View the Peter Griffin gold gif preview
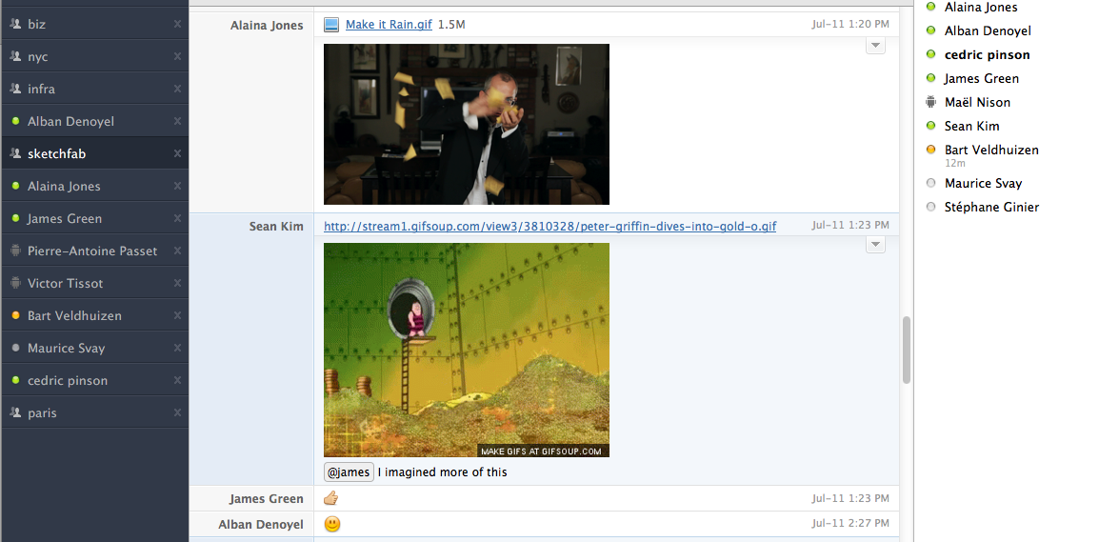The height and width of the screenshot is (542, 1099). [x=466, y=350]
